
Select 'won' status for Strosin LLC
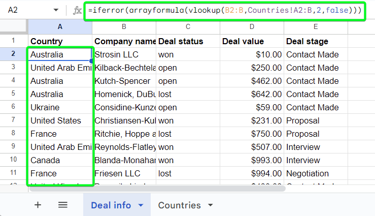[x=188, y=54]
